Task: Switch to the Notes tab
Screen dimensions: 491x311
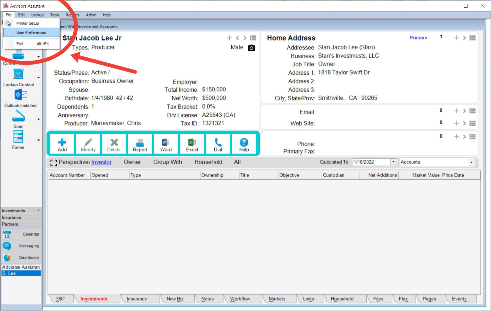Action: 208,299
